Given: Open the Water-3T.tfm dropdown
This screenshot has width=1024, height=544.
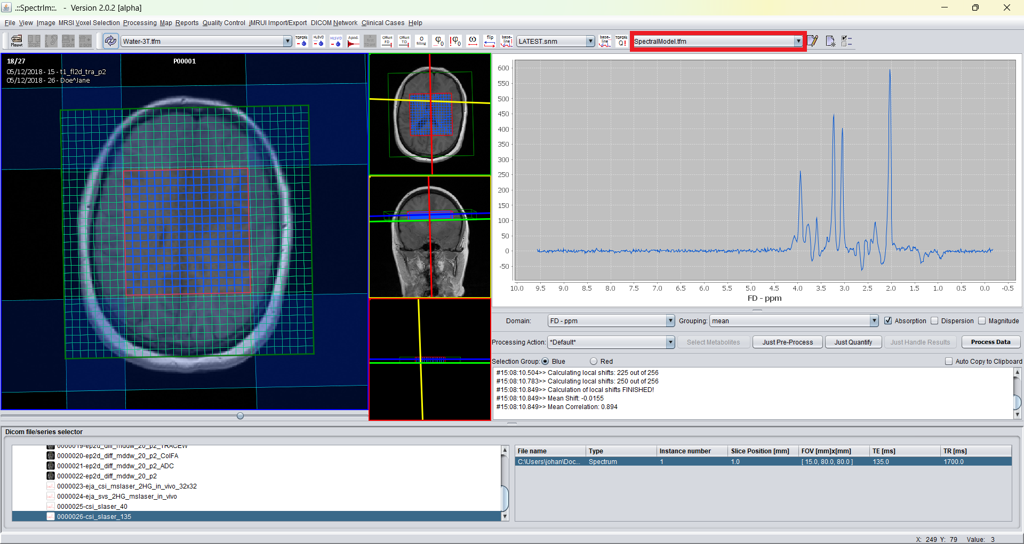Looking at the screenshot, I should [287, 41].
